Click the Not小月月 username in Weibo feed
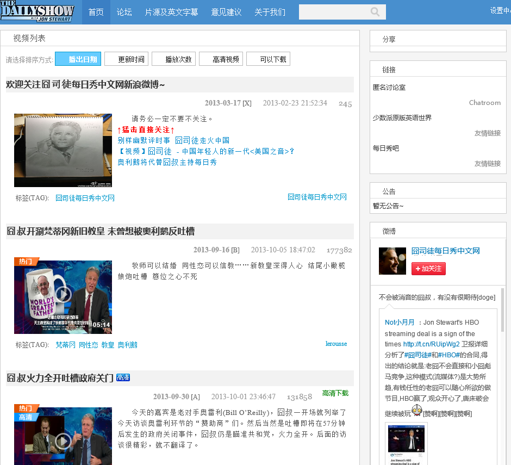The height and width of the screenshot is (465, 511). tap(400, 322)
